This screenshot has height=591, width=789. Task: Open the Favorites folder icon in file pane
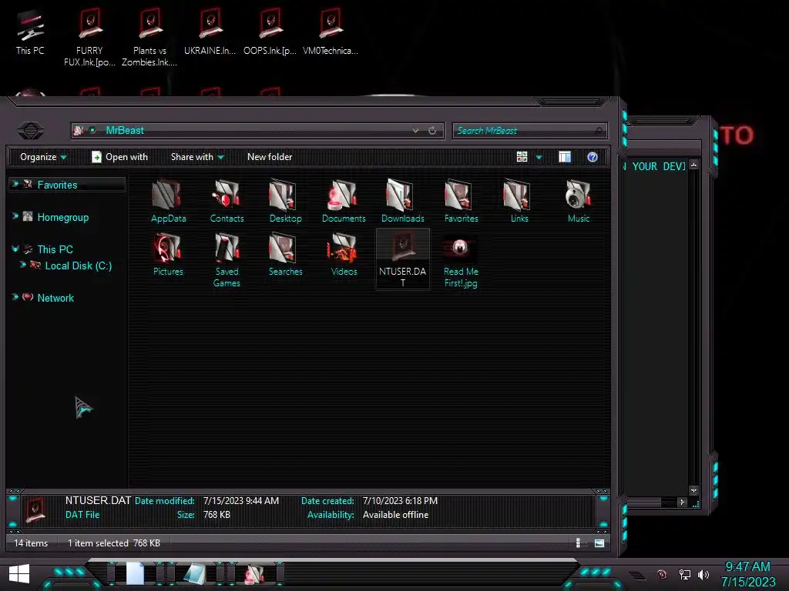tap(461, 201)
